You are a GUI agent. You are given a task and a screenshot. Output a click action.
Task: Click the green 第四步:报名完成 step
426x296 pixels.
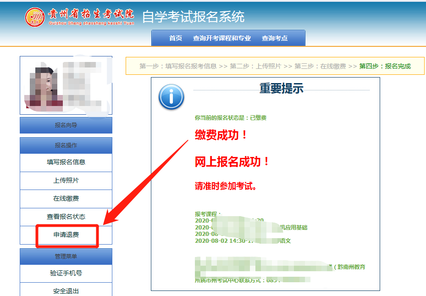pyautogui.click(x=385, y=66)
